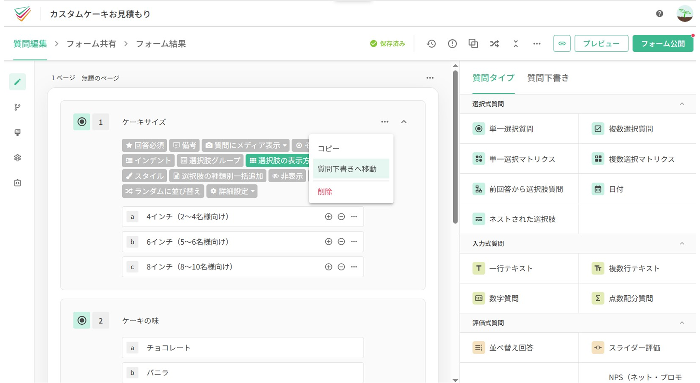Open more options for the 8インチ choice
This screenshot has height=383, width=700.
[354, 267]
